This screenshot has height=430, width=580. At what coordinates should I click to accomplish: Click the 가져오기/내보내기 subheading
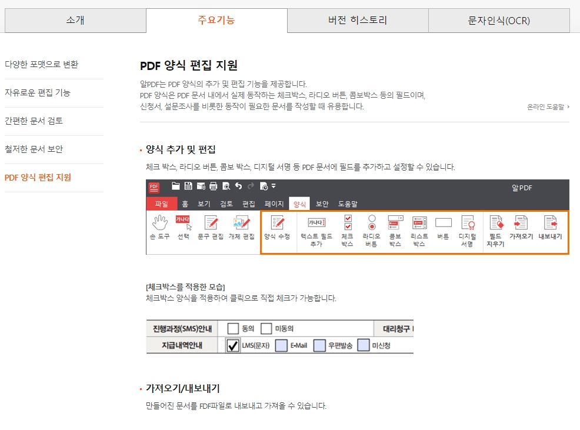point(183,389)
